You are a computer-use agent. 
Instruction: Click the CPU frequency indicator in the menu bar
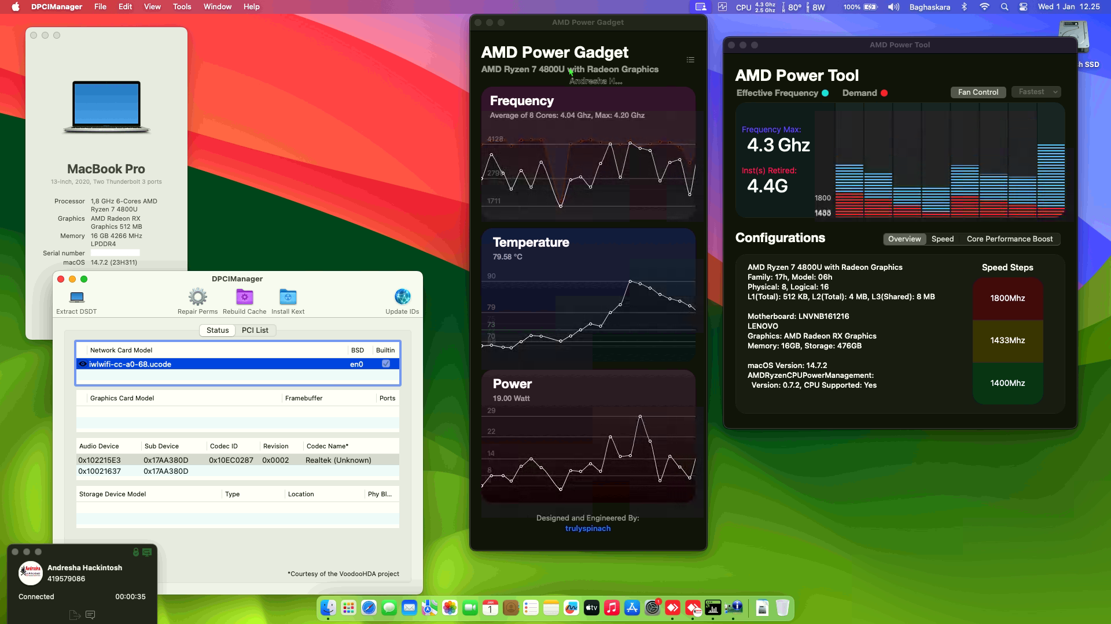[752, 8]
